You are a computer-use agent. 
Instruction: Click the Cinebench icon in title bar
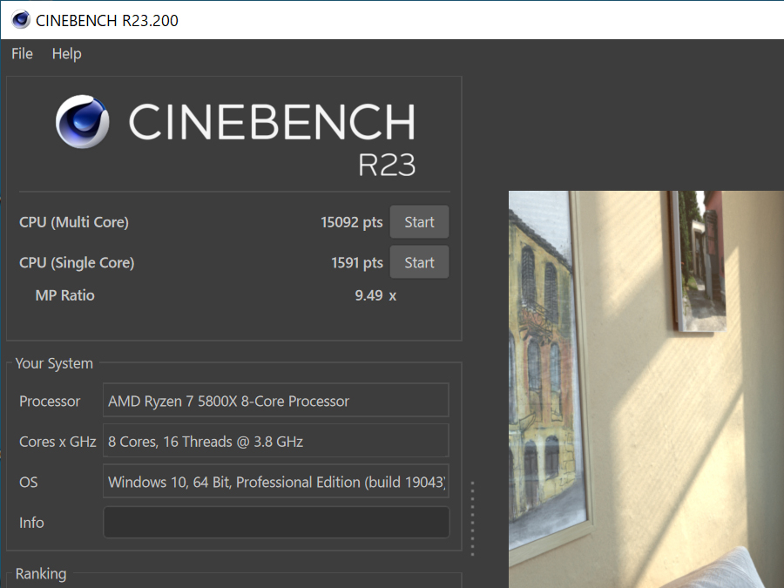pyautogui.click(x=21, y=20)
